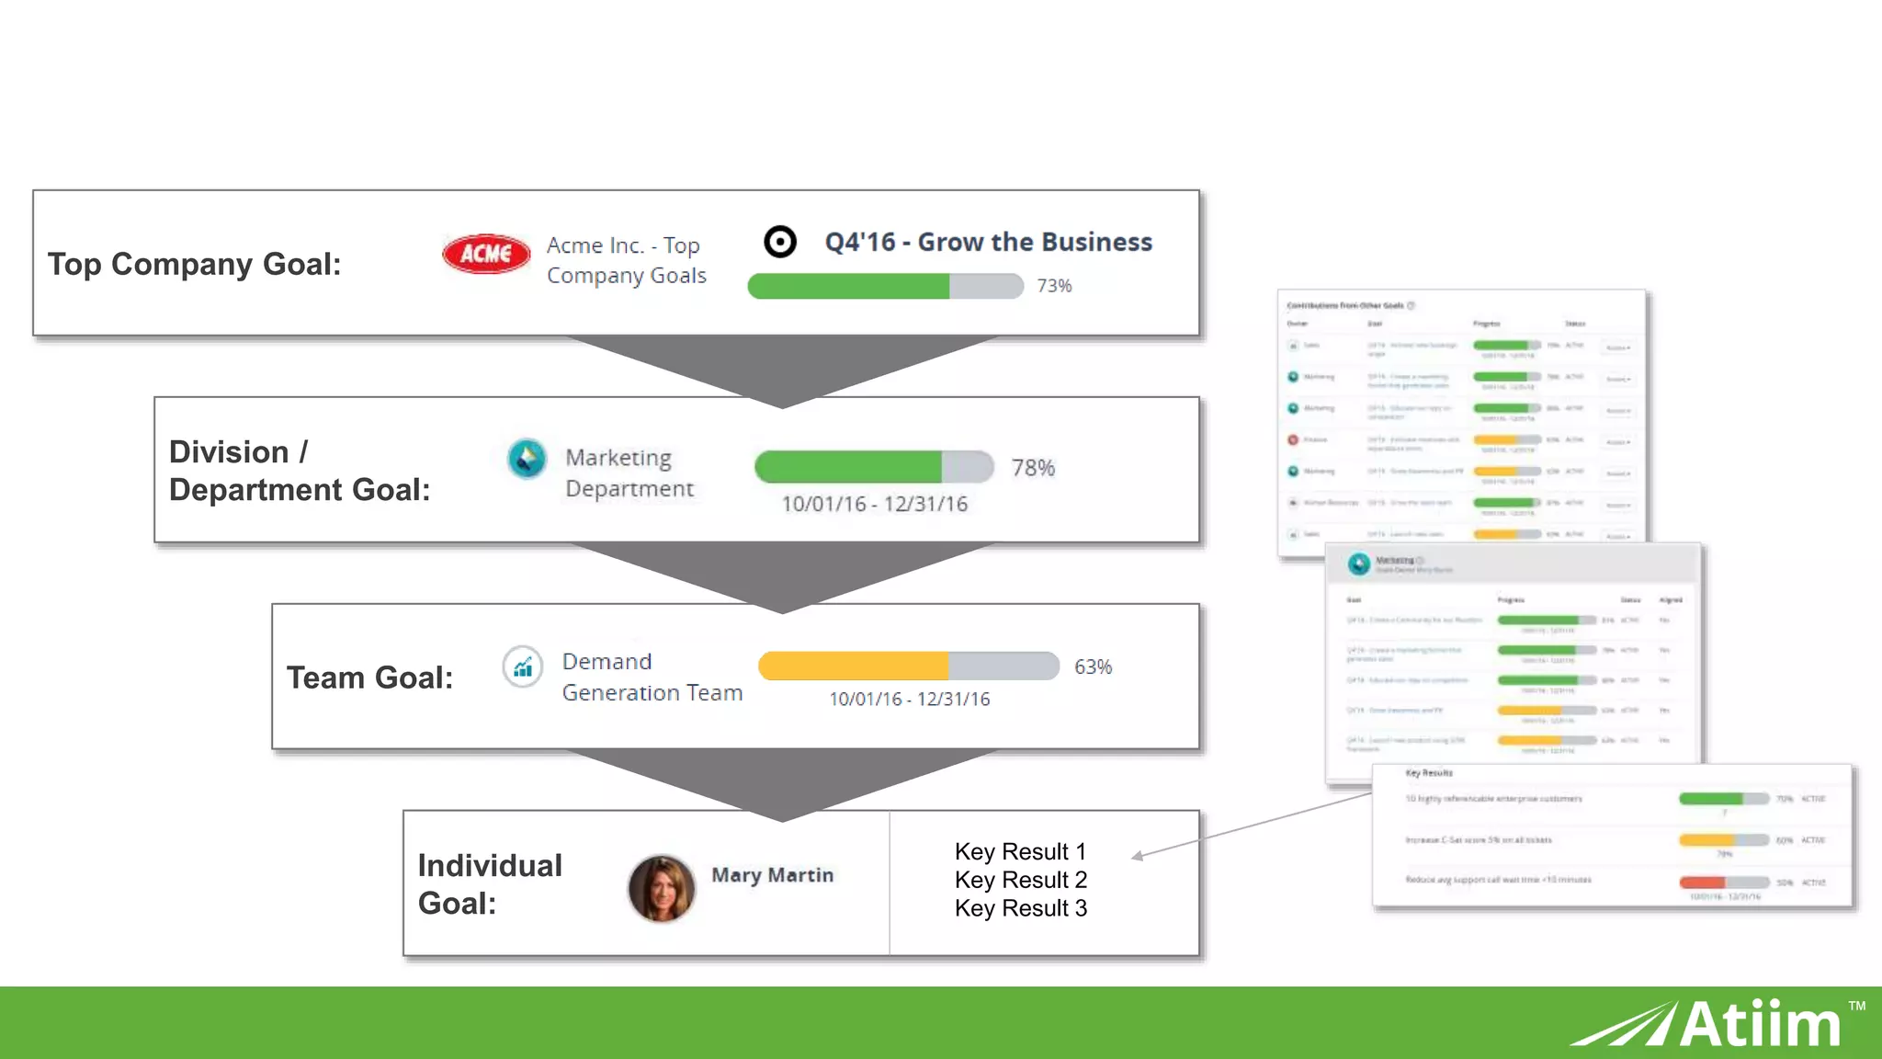Viewport: 1882px width, 1059px height.
Task: Click 'Reduce avg support call wait time' key result
Action: pyautogui.click(x=1498, y=880)
